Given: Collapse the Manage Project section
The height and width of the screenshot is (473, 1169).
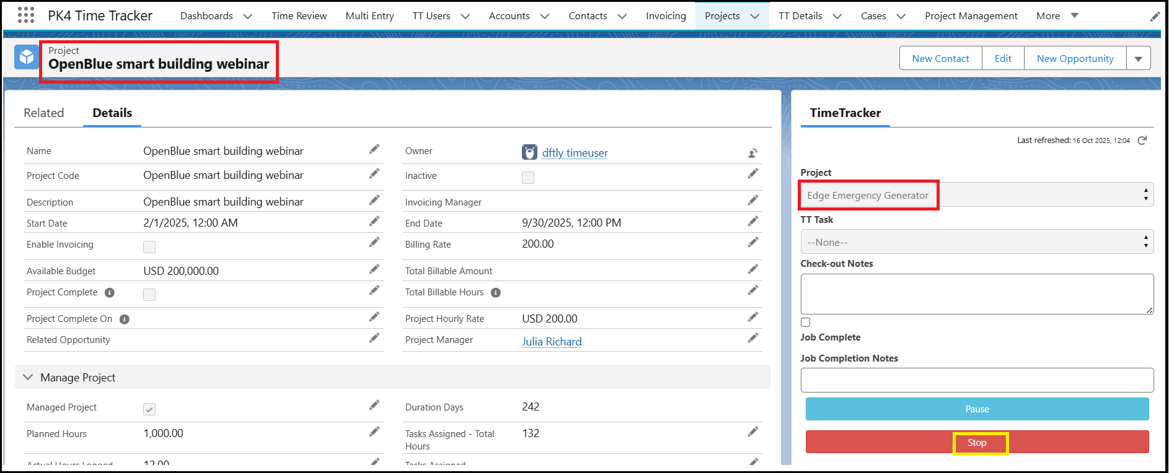Looking at the screenshot, I should (x=28, y=377).
